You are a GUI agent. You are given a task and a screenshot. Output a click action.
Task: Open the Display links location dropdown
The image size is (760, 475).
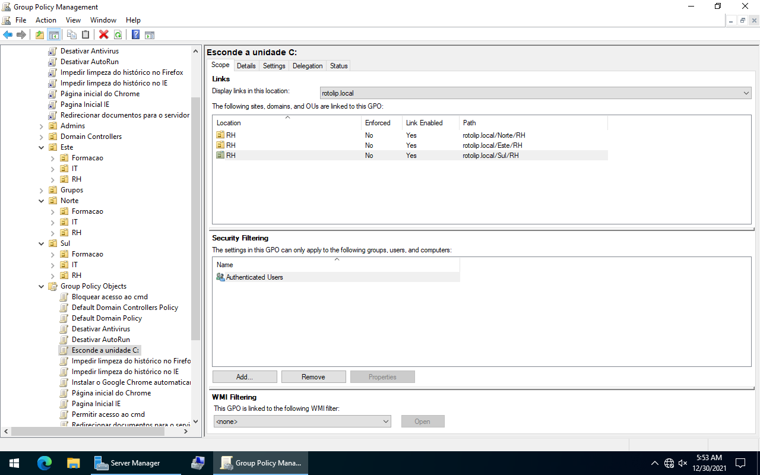(746, 93)
